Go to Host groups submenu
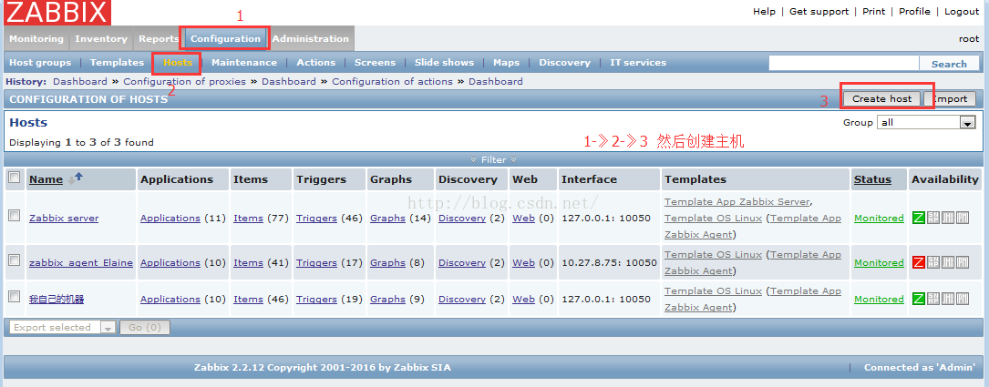The height and width of the screenshot is (387, 989). coord(40,63)
